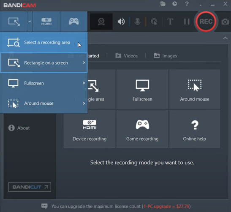Viewport: 231px width, 212px height.
Task: Click the speech bubble notice icon
Action: pyautogui.click(x=44, y=206)
